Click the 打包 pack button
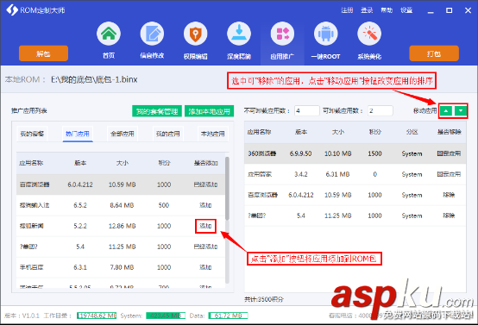Image resolution: width=478 pixels, height=325 pixels. coord(434,53)
